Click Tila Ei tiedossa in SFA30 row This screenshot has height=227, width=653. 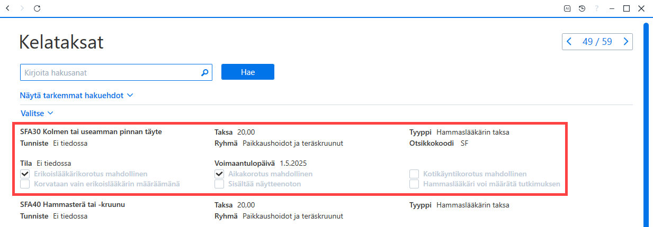click(46, 164)
